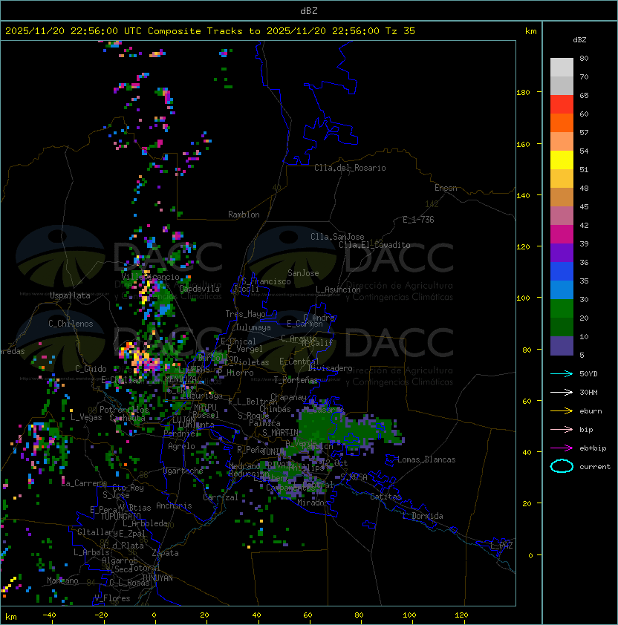Click the 'E_1-736' map label

click(x=418, y=220)
